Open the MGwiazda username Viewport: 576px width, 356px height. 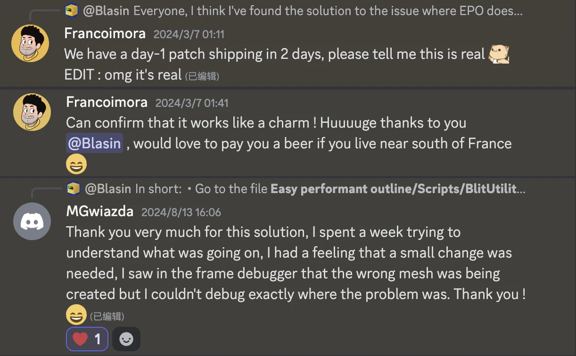[x=100, y=212]
